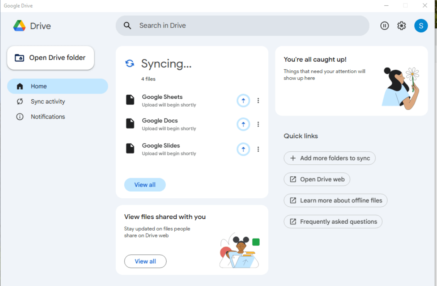Screen dimensions: 437x286
Task: Click upload arrow icon for Google Sheets
Action: (243, 101)
